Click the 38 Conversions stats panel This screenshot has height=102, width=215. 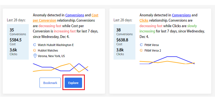click(125, 42)
